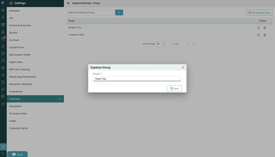The image size is (275, 157).
Task: Open the curved arm icon below crossed tools
Action: (x=3, y=89)
